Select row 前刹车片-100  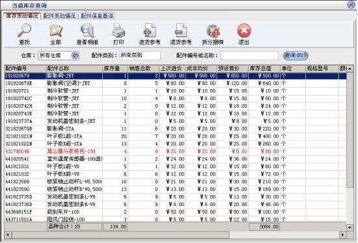tap(175, 212)
